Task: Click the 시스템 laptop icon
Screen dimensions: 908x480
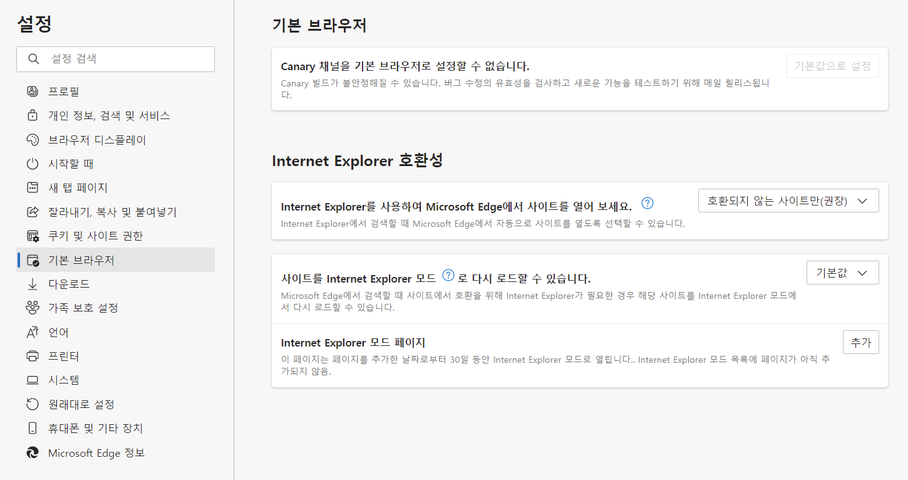Action: pyautogui.click(x=33, y=380)
